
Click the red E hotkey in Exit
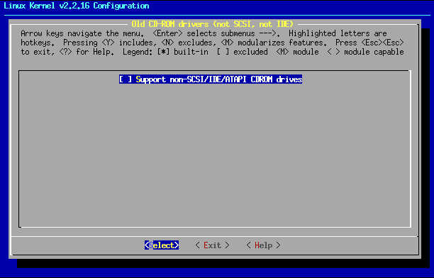(206, 245)
